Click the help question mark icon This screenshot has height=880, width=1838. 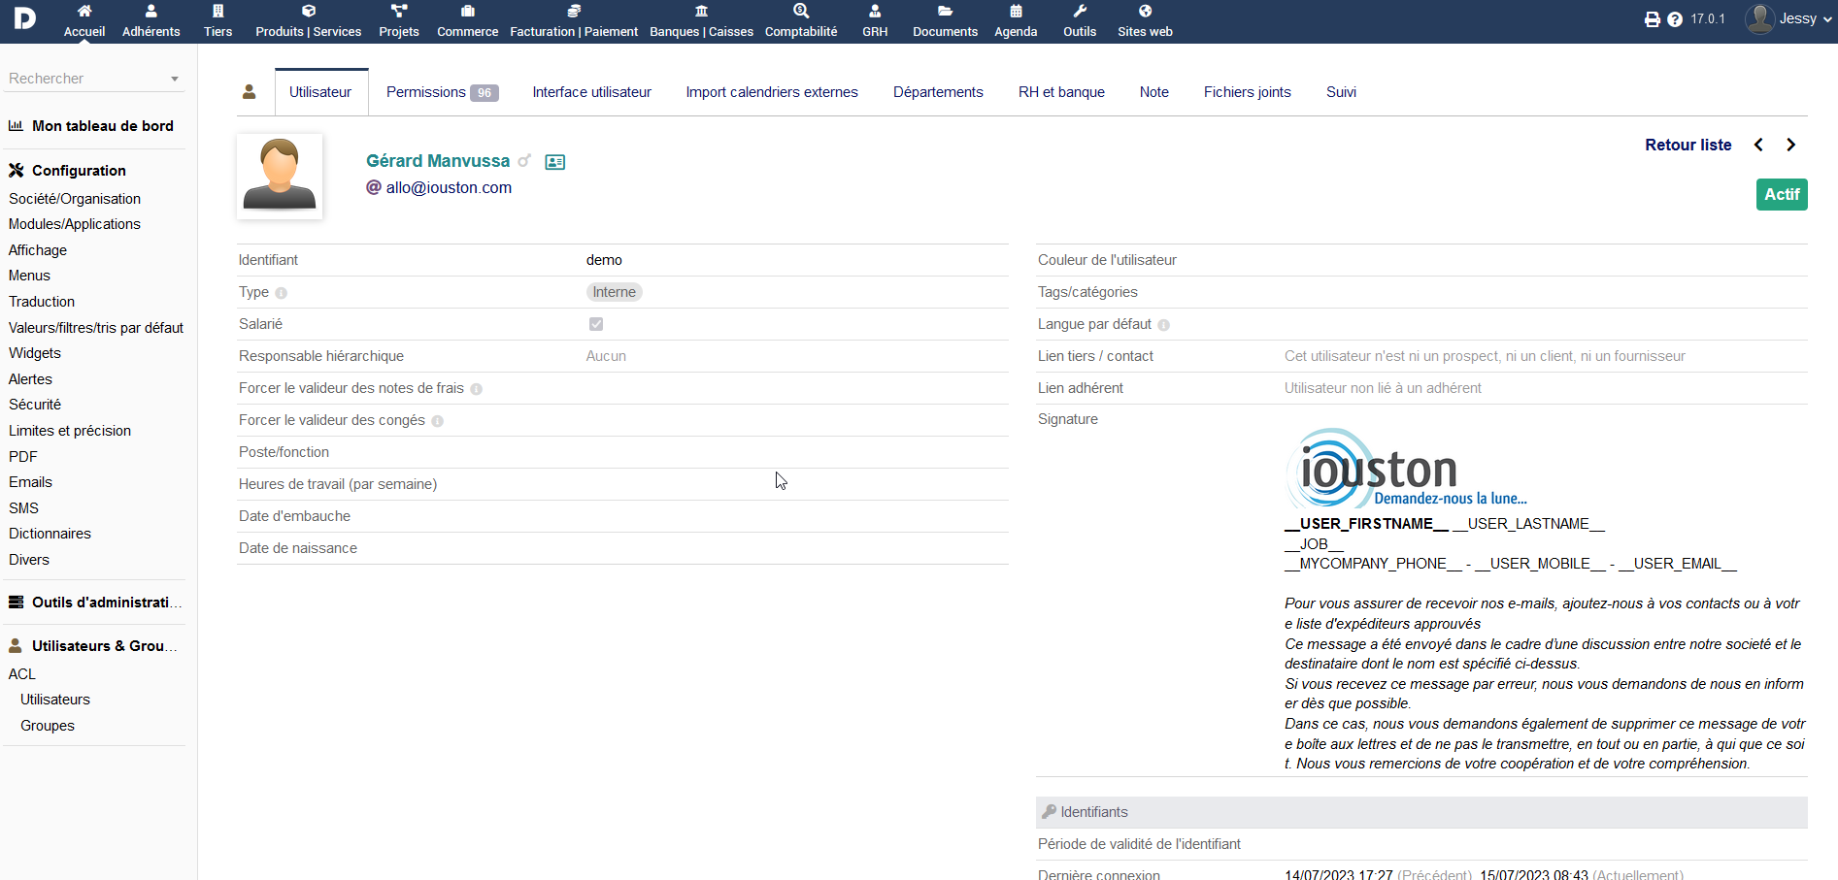click(x=1675, y=19)
